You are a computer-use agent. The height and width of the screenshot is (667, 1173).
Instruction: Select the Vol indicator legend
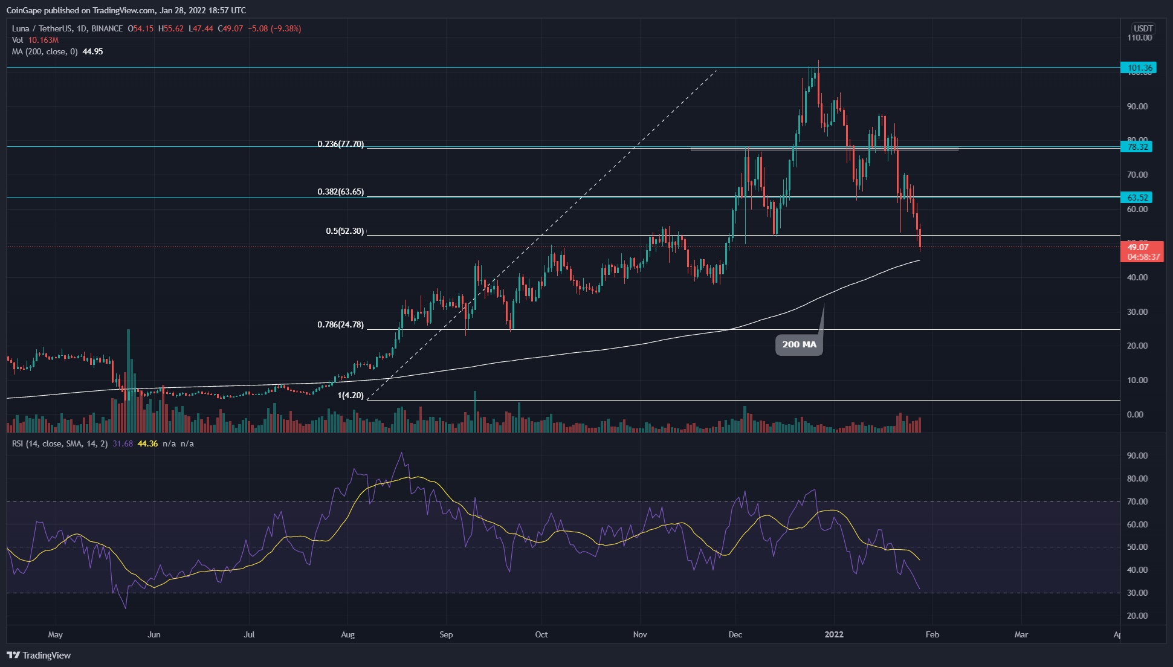pyautogui.click(x=18, y=40)
